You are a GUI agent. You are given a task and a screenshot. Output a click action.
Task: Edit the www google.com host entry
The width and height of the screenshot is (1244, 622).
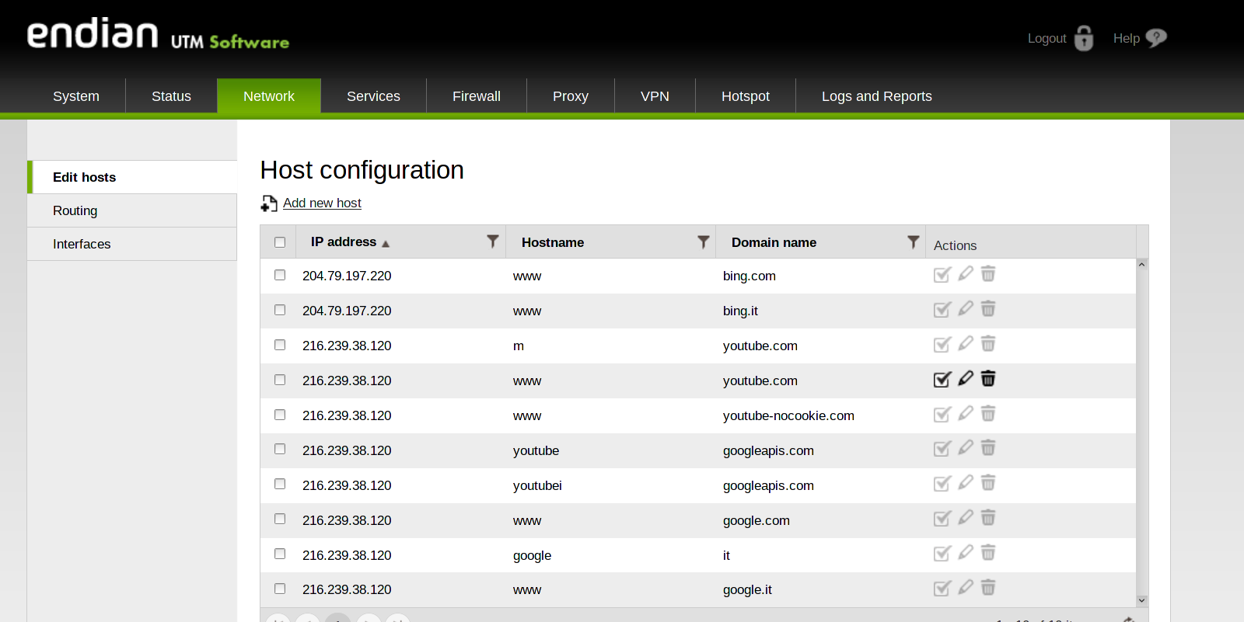(966, 517)
